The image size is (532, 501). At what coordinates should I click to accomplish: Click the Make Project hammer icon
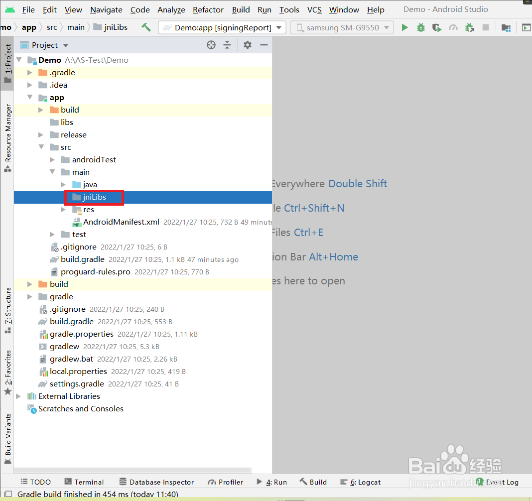(x=146, y=27)
